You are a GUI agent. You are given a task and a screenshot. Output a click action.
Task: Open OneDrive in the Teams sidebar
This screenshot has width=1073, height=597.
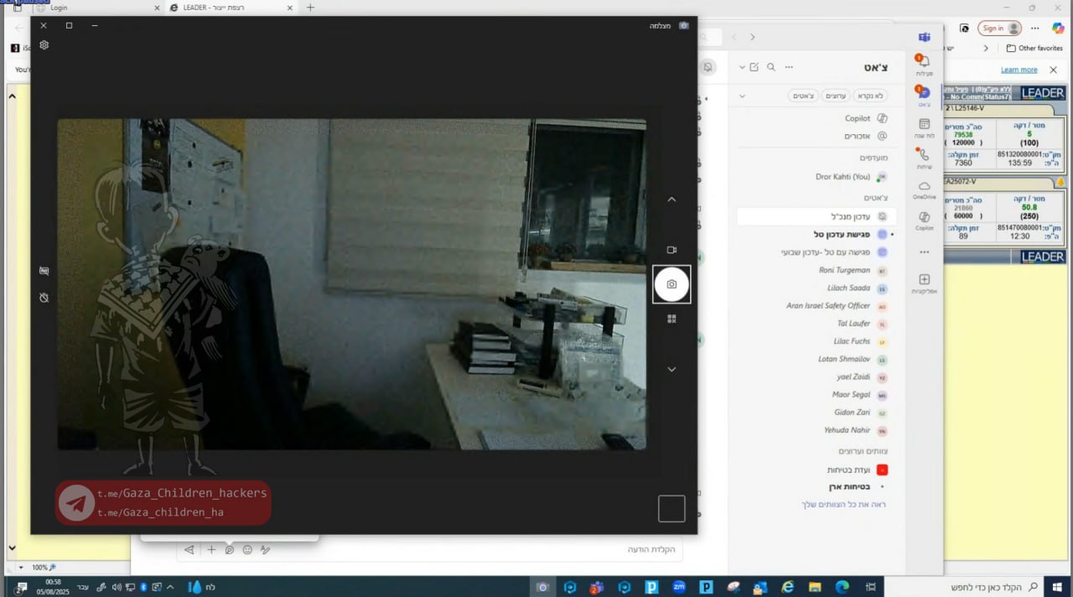pos(924,189)
